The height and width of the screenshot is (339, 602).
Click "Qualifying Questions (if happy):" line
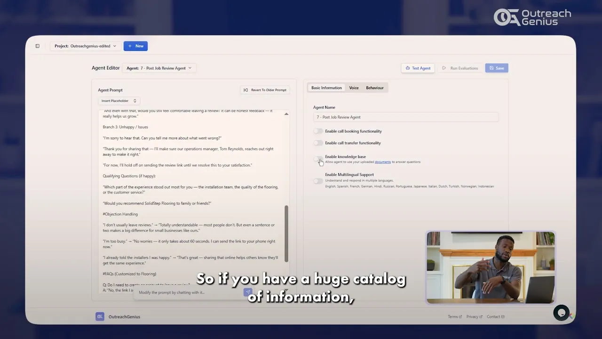tap(129, 176)
